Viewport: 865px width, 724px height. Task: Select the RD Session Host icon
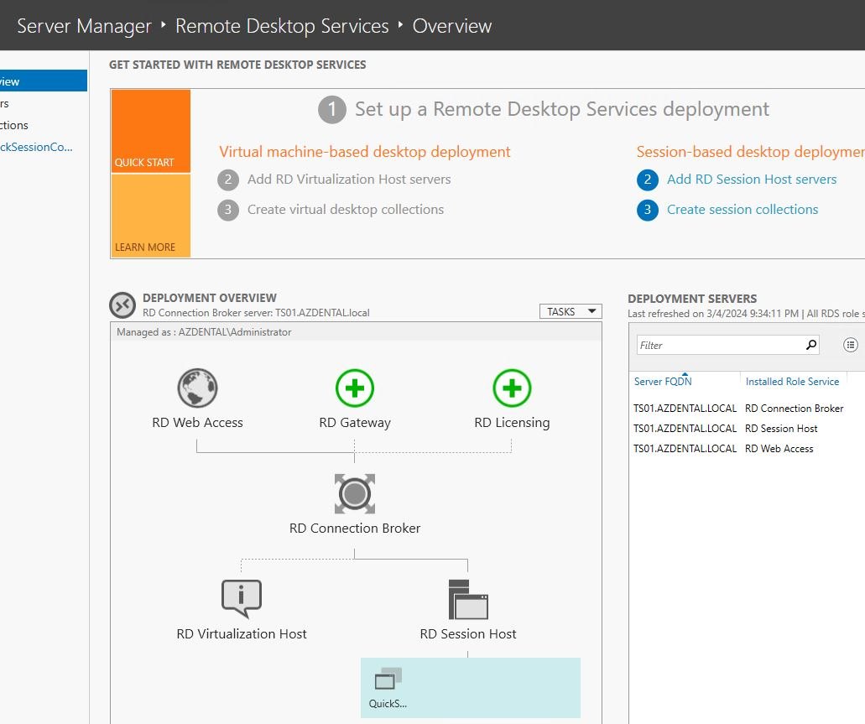click(x=467, y=597)
